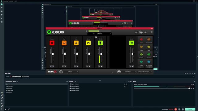This screenshot has width=198, height=111.
Task: Click the Stream Input volume slider handle
Action: 189,88
